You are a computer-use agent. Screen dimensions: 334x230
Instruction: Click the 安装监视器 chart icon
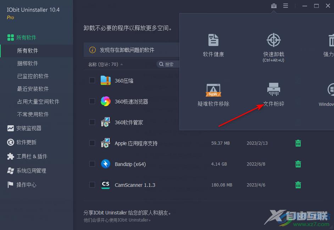(10, 128)
